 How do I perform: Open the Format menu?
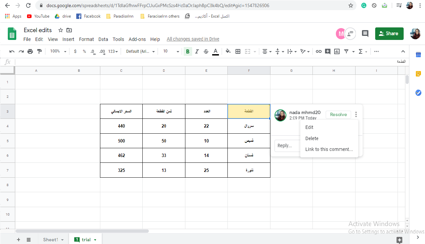click(x=86, y=39)
